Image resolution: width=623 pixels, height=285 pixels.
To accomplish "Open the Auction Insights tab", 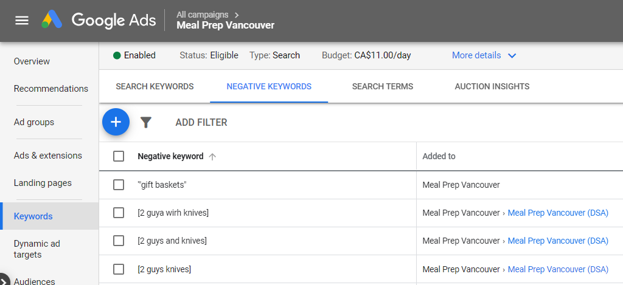I will [492, 86].
